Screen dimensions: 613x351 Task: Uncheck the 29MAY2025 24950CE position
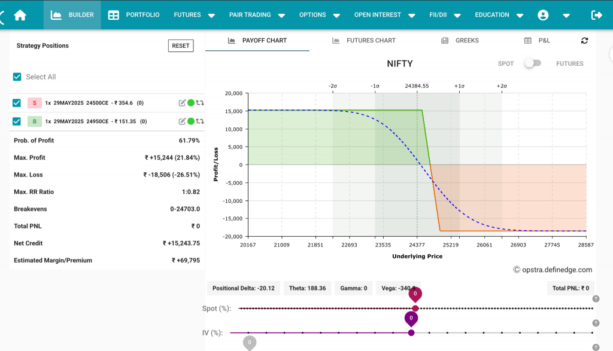[16, 121]
